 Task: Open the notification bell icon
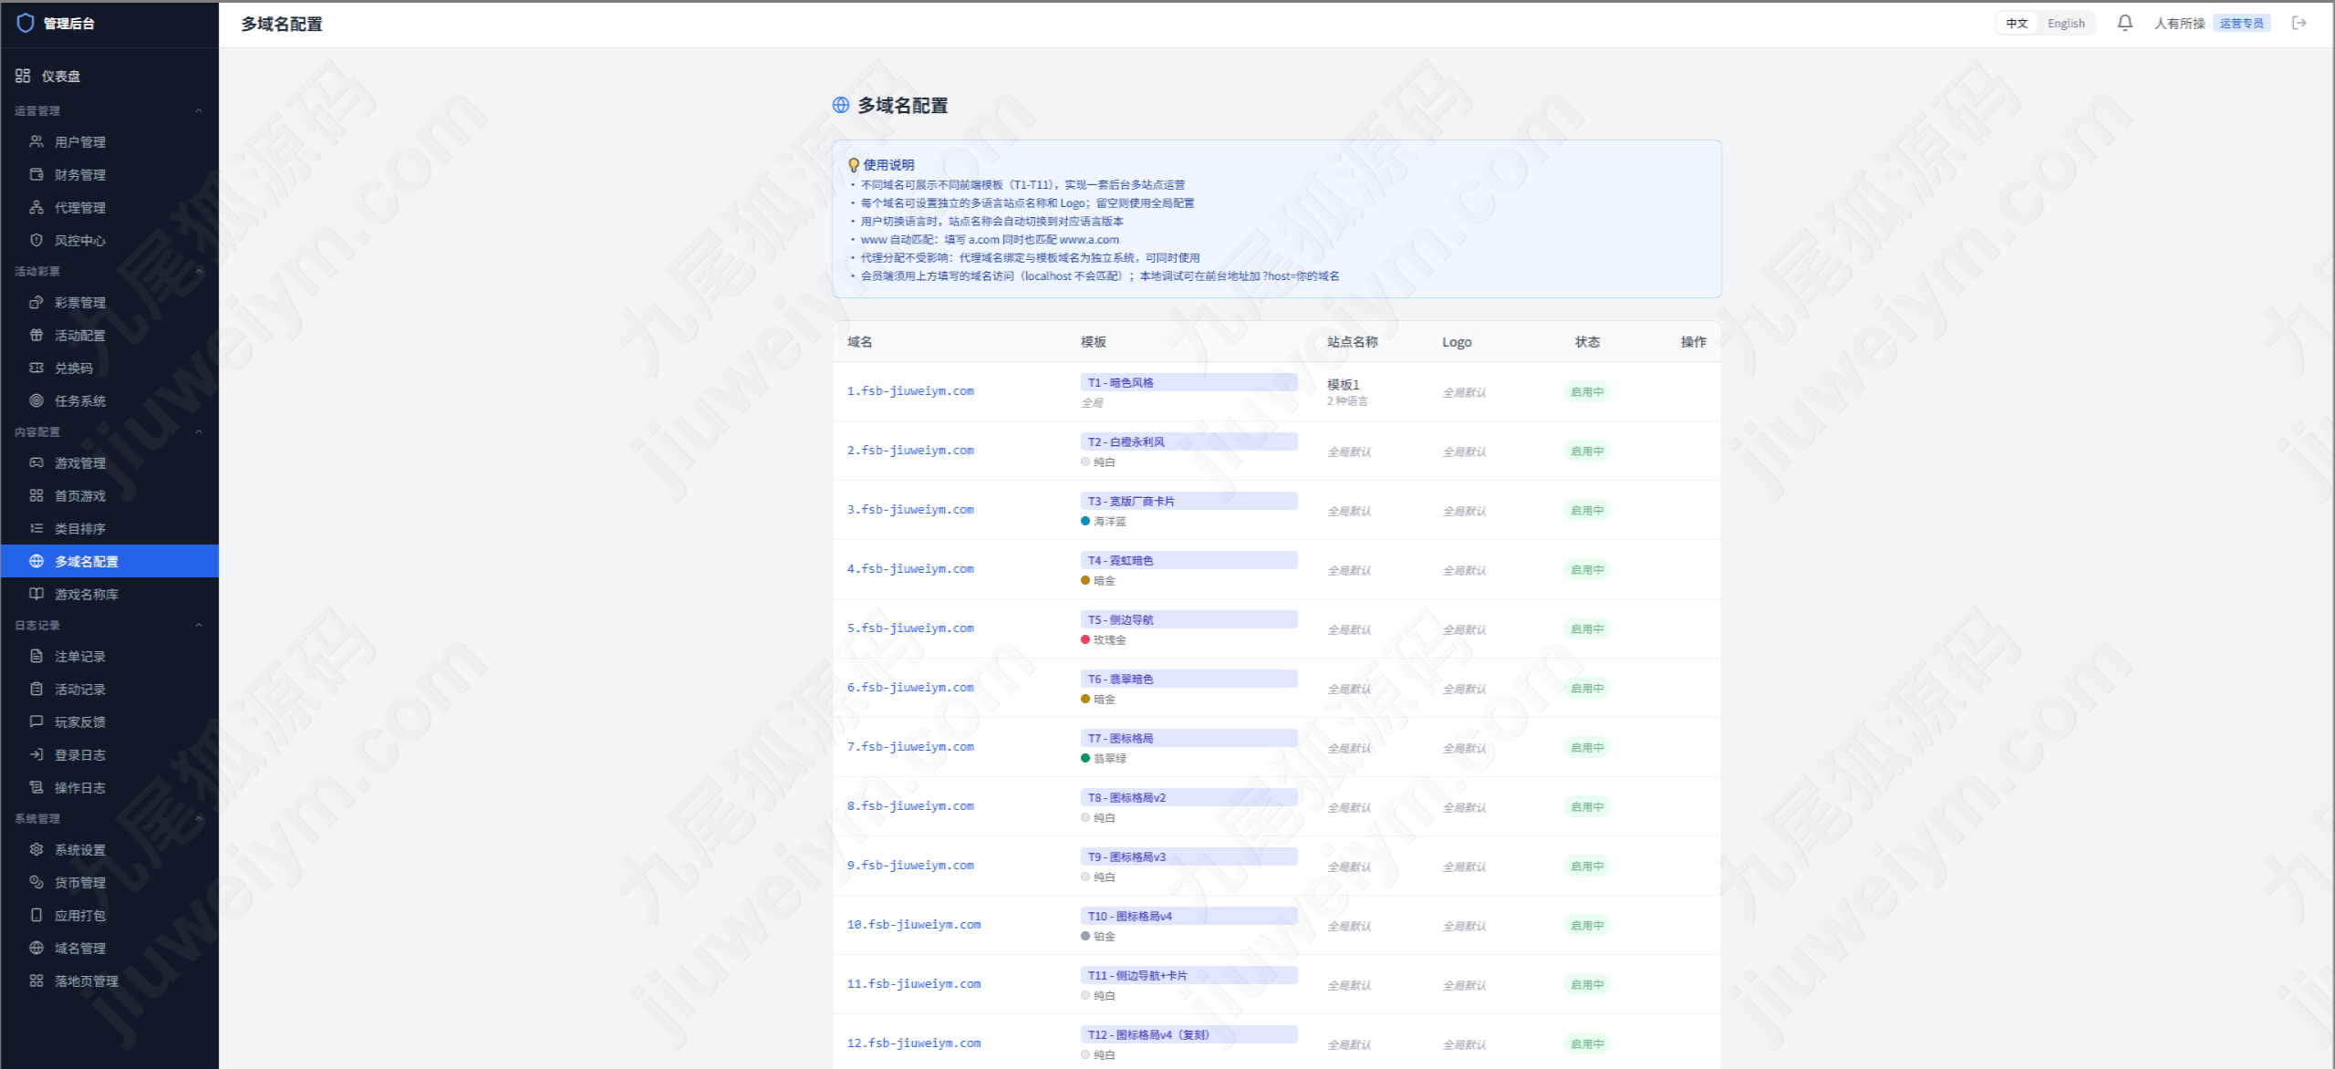[x=2124, y=23]
